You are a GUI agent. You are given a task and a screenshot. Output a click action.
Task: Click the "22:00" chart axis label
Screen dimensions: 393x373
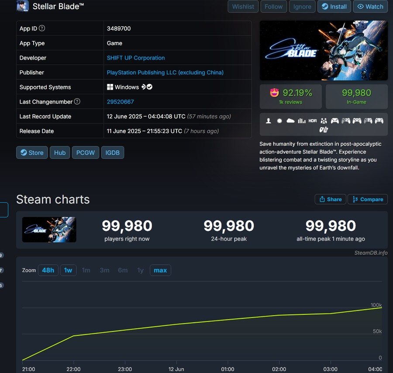[73, 369]
